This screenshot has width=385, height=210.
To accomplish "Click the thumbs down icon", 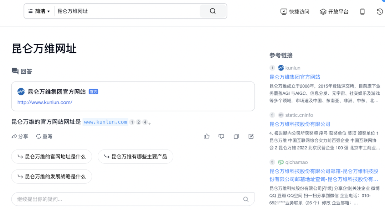I will pyautogui.click(x=221, y=136).
